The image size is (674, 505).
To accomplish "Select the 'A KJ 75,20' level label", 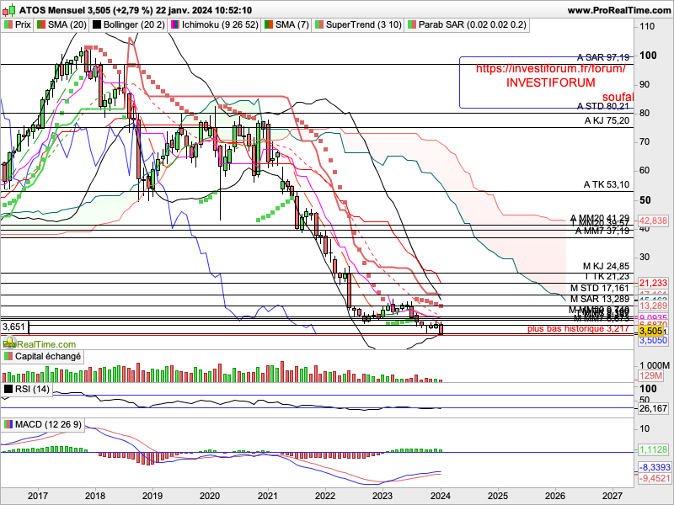I will 607,120.
